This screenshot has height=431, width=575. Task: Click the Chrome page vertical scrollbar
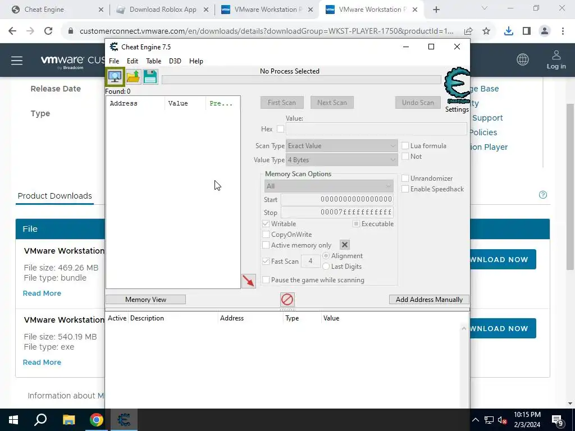tap(570, 187)
